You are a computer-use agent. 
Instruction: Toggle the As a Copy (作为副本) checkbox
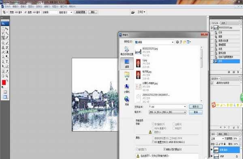pyautogui.click(x=153, y=124)
